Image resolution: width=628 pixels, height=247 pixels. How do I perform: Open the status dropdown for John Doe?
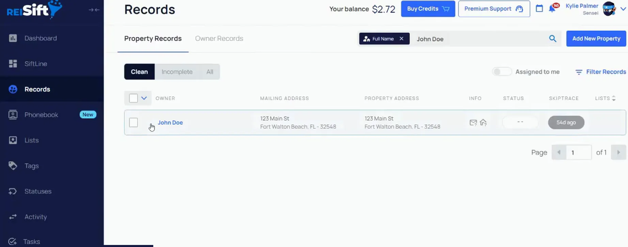[x=520, y=122]
